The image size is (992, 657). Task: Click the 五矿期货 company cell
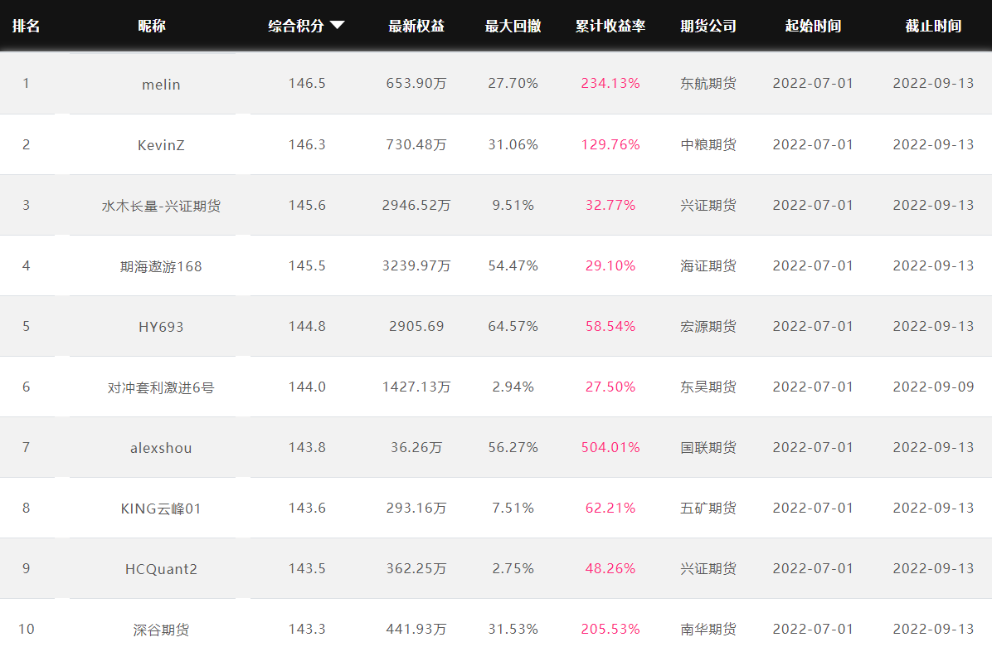coord(708,508)
